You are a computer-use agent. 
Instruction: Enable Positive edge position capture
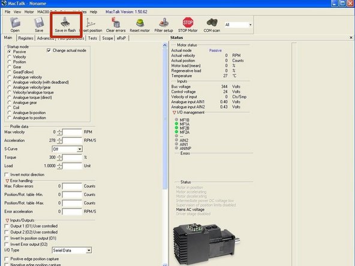tap(7, 259)
